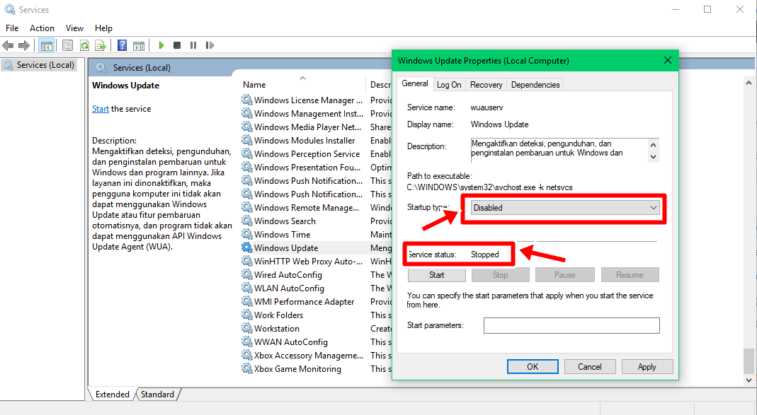
Task: Open the Action menu
Action: [42, 28]
